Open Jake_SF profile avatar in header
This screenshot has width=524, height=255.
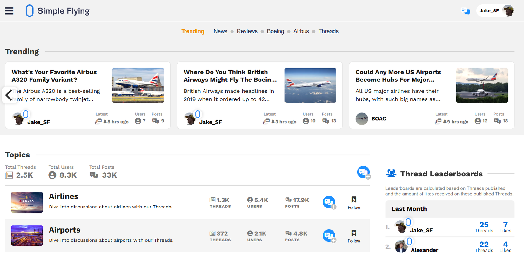coord(508,11)
